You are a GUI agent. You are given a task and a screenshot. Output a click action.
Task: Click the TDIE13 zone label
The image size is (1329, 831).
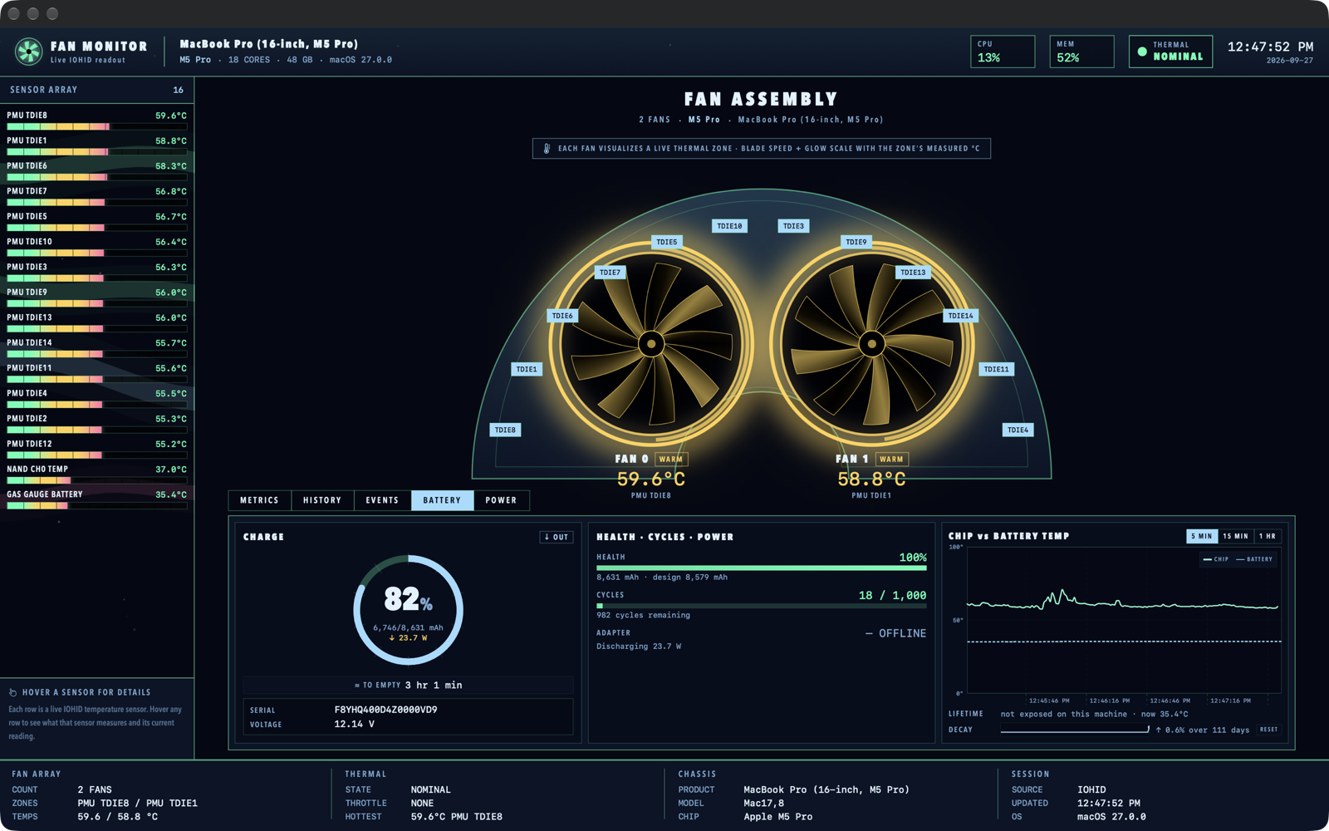pos(913,273)
